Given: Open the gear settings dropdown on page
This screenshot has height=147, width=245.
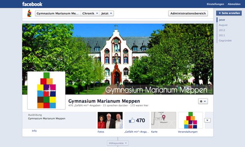Looking at the screenshot, I should click(203, 101).
